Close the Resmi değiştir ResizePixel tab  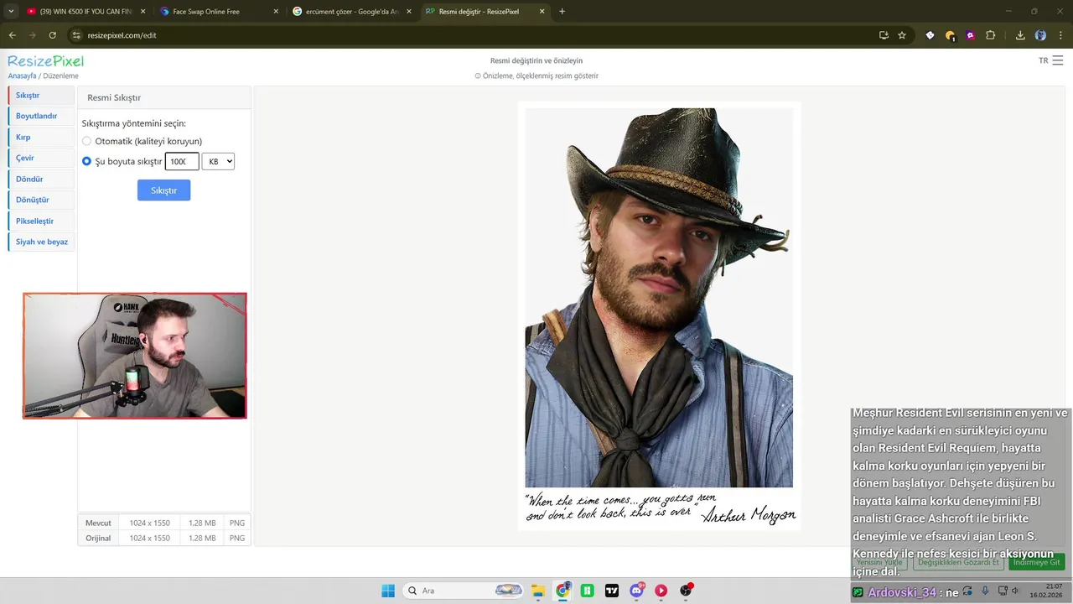tap(542, 12)
